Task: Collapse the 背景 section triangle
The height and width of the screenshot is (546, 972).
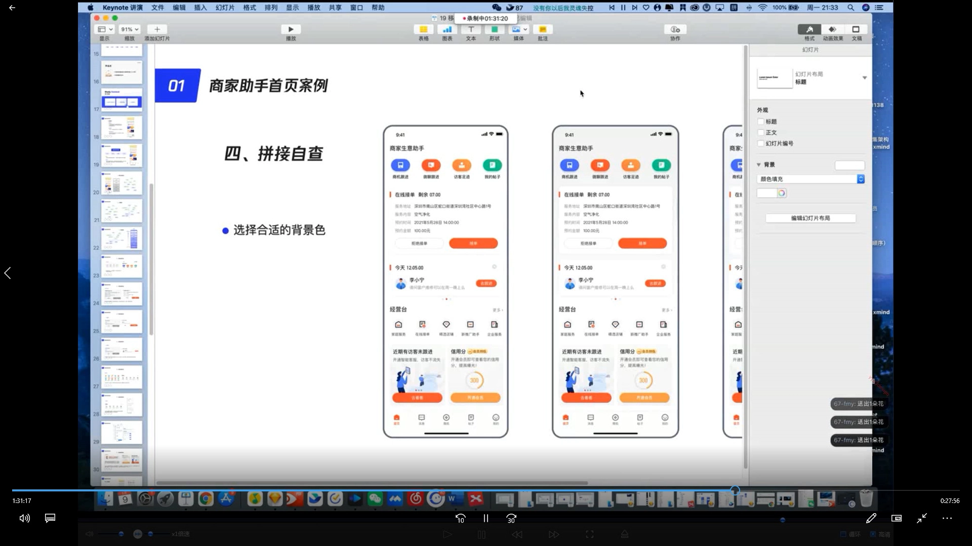Action: tap(759, 165)
